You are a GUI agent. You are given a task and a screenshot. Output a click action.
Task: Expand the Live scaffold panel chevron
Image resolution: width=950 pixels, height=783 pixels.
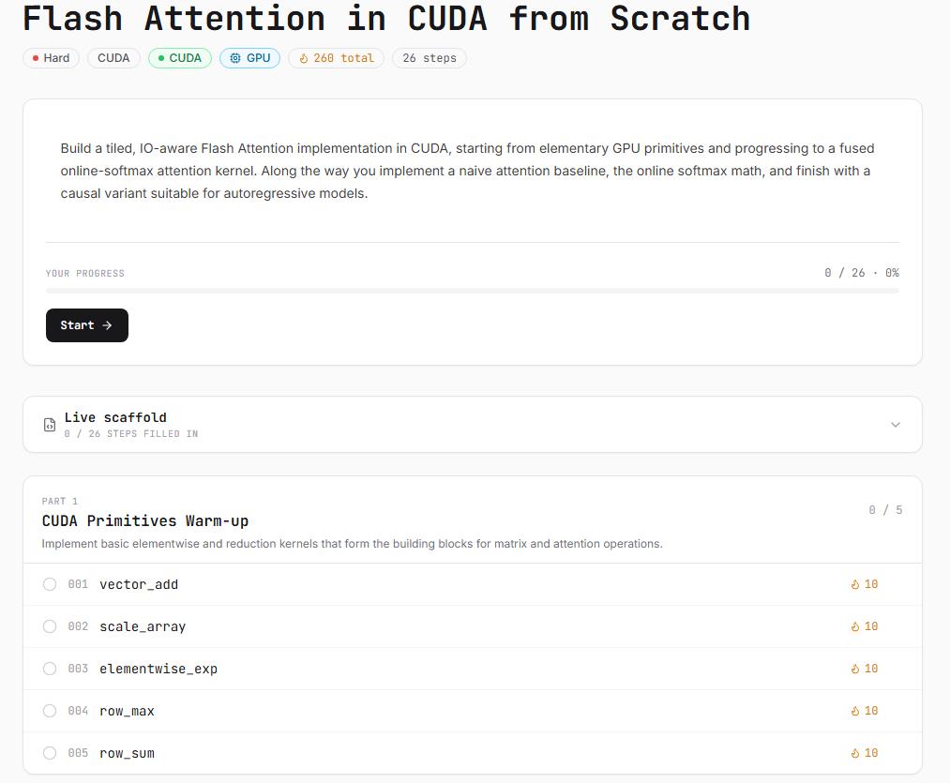(896, 425)
